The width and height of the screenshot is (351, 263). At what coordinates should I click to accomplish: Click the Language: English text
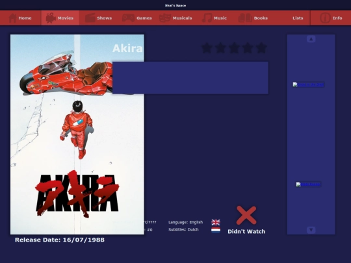185,222
